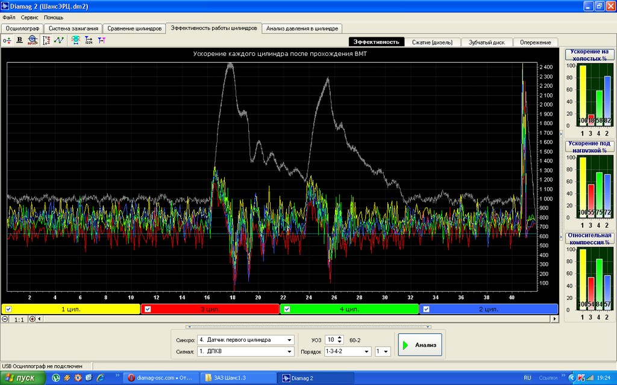Click the Diamag app icon in title bar
Screen dimensions: 617x385
click(x=5, y=6)
